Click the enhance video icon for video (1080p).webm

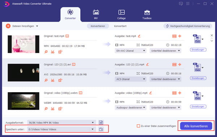click(60, 109)
